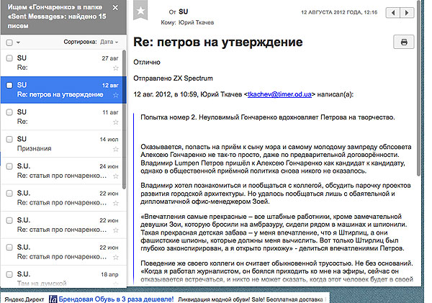Star the 11 авг message from SU
The image size is (432, 303).
coord(115,122)
